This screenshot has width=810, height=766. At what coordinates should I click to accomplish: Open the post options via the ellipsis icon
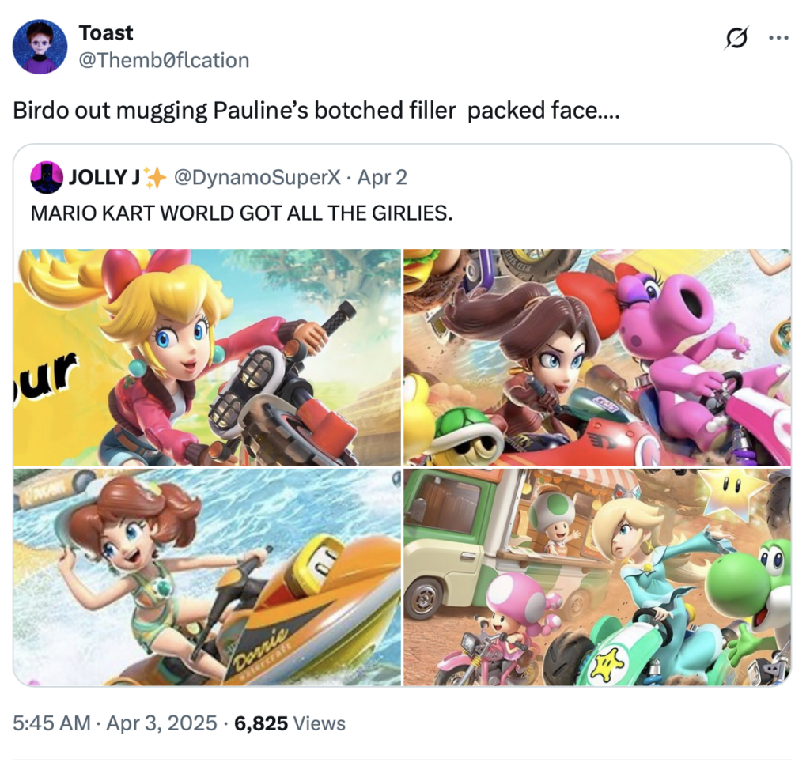[x=778, y=37]
